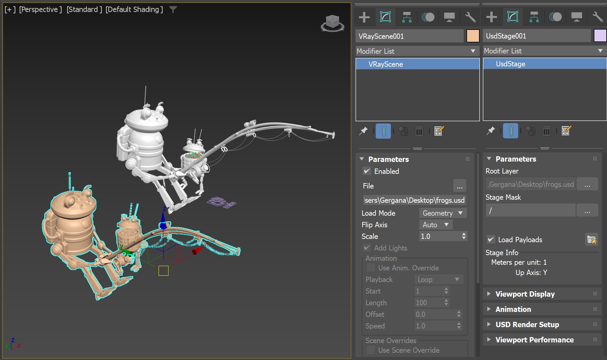Click Make Unique on the UsdStage stack
The image size is (607, 360).
click(531, 131)
